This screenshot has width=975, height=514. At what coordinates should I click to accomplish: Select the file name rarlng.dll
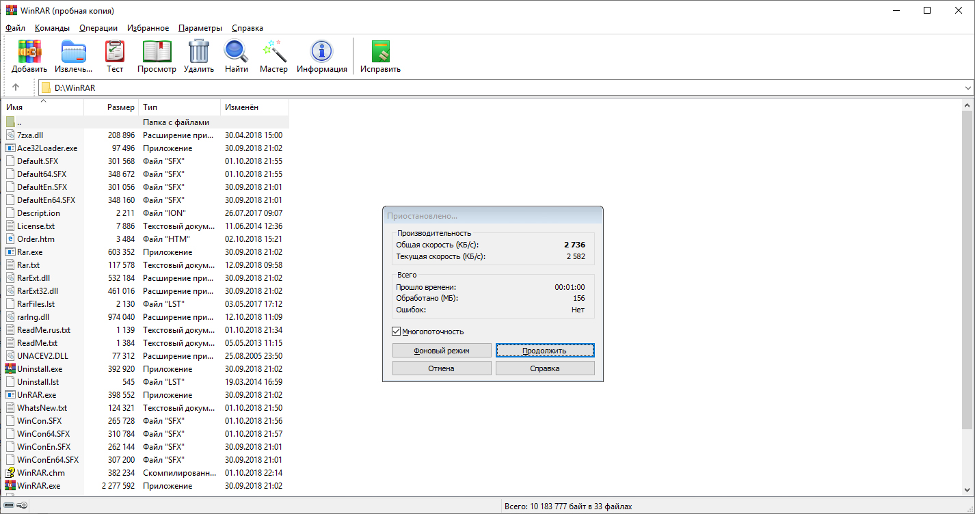tap(33, 317)
